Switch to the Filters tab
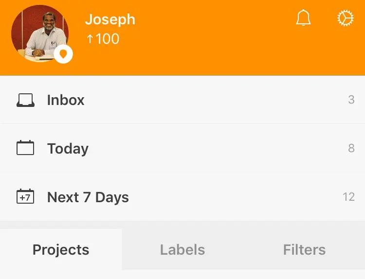Viewport: 365px width, 279px height. click(304, 250)
